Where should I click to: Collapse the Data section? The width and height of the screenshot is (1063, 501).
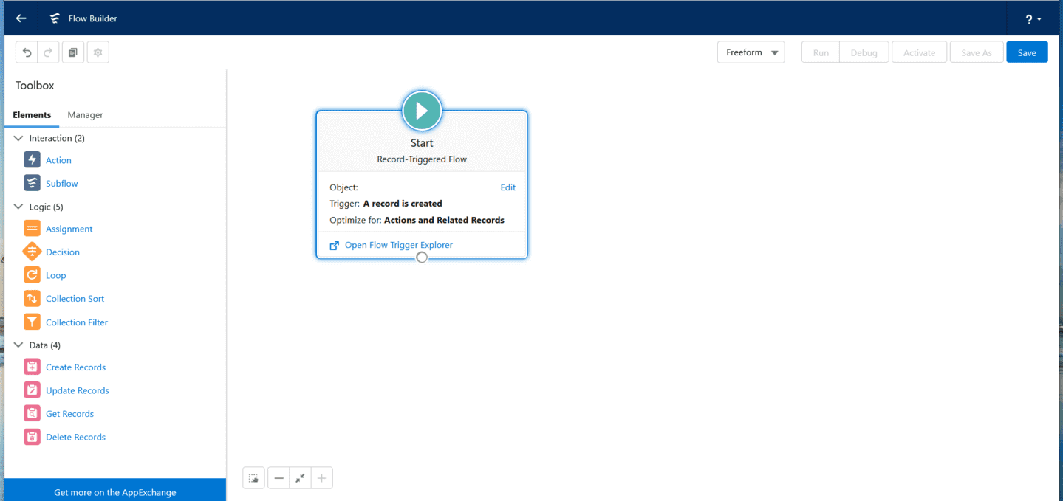click(18, 345)
